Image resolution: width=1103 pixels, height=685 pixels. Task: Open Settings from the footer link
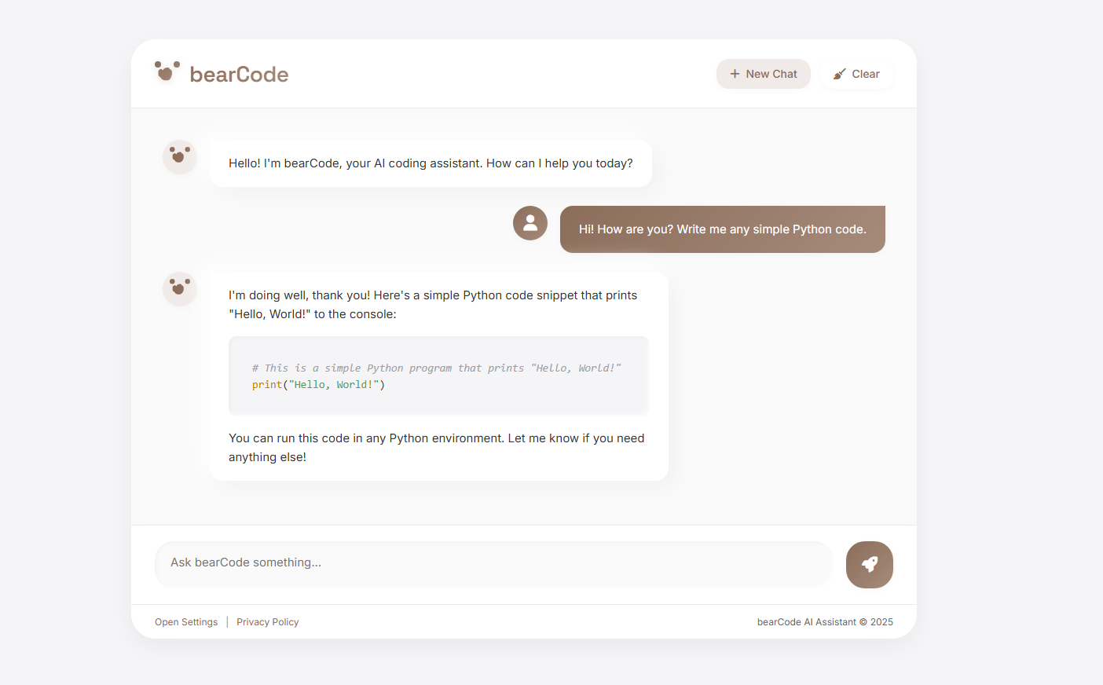[186, 622]
